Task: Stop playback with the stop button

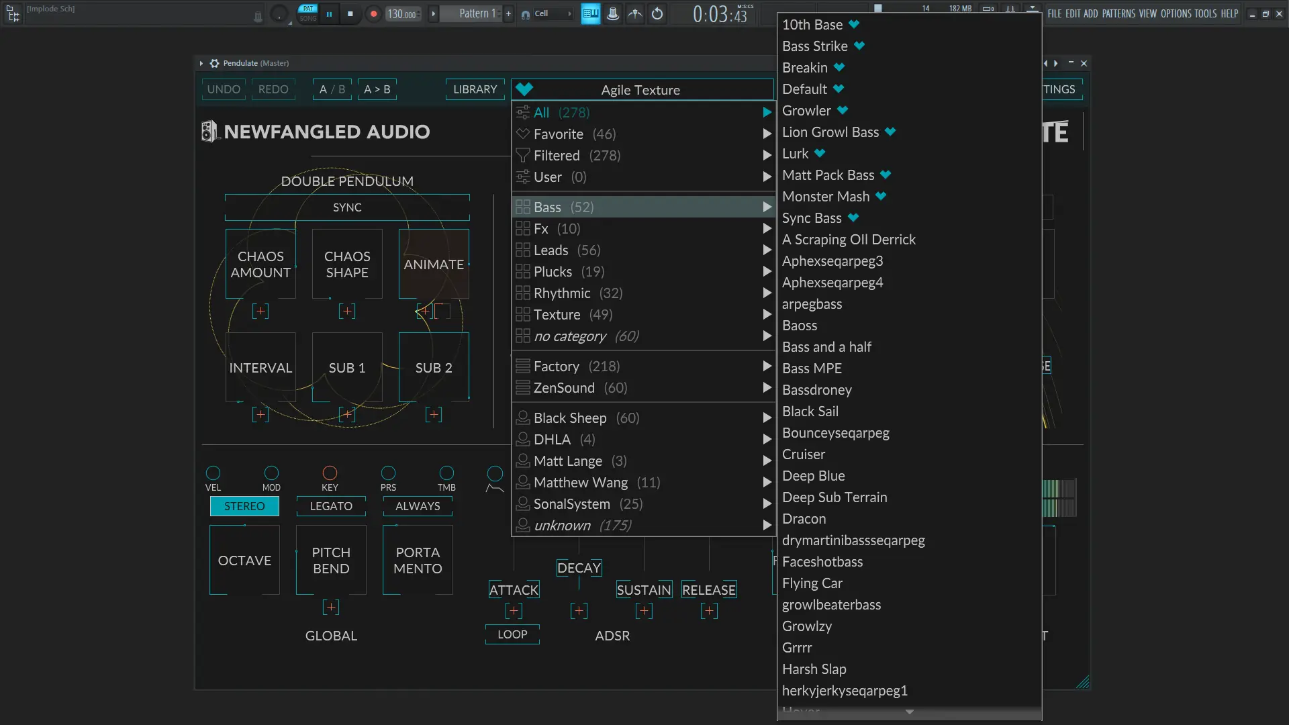Action: pyautogui.click(x=350, y=13)
